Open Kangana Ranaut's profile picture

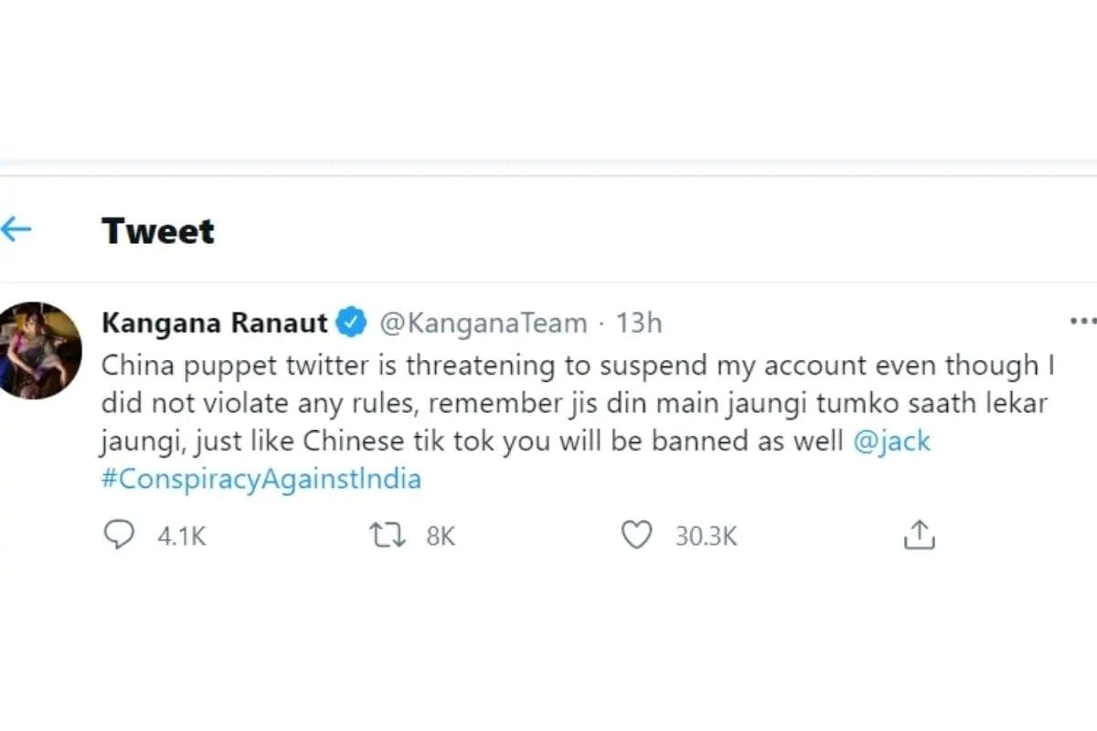coord(39,350)
